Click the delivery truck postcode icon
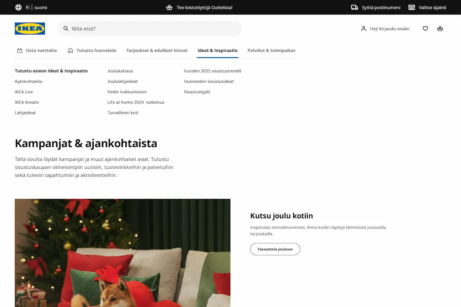This screenshot has height=307, width=461. click(355, 7)
